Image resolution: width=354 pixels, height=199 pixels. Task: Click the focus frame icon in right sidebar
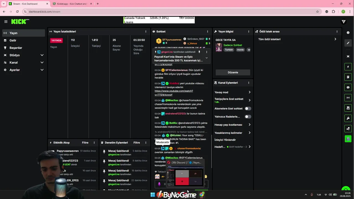(x=348, y=56)
